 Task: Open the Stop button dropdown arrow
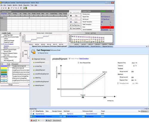tap(51, 120)
